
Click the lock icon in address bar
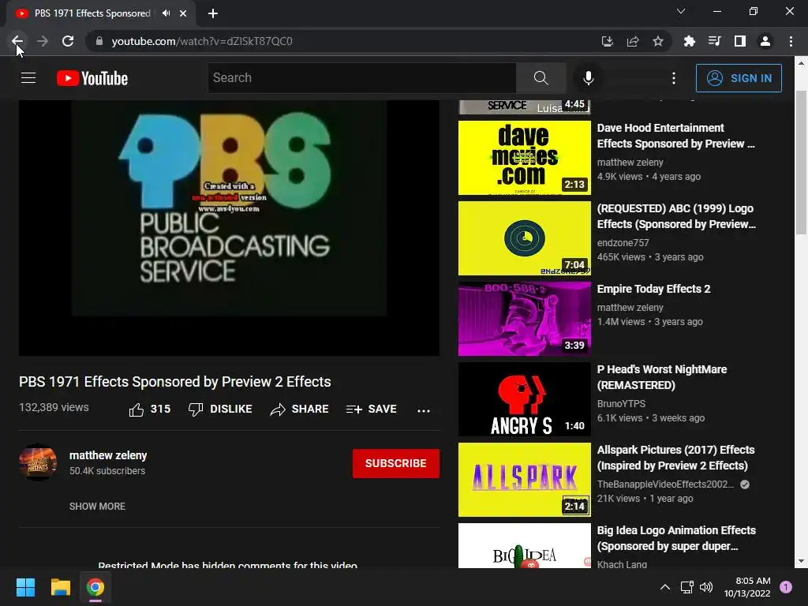pos(99,41)
